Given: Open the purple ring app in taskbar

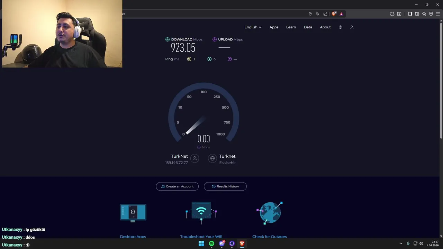Looking at the screenshot, I should tap(232, 243).
